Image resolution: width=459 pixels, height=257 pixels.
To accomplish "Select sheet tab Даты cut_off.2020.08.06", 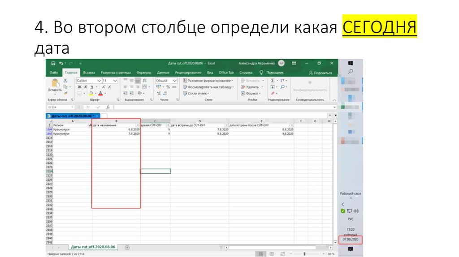I will [x=93, y=247].
